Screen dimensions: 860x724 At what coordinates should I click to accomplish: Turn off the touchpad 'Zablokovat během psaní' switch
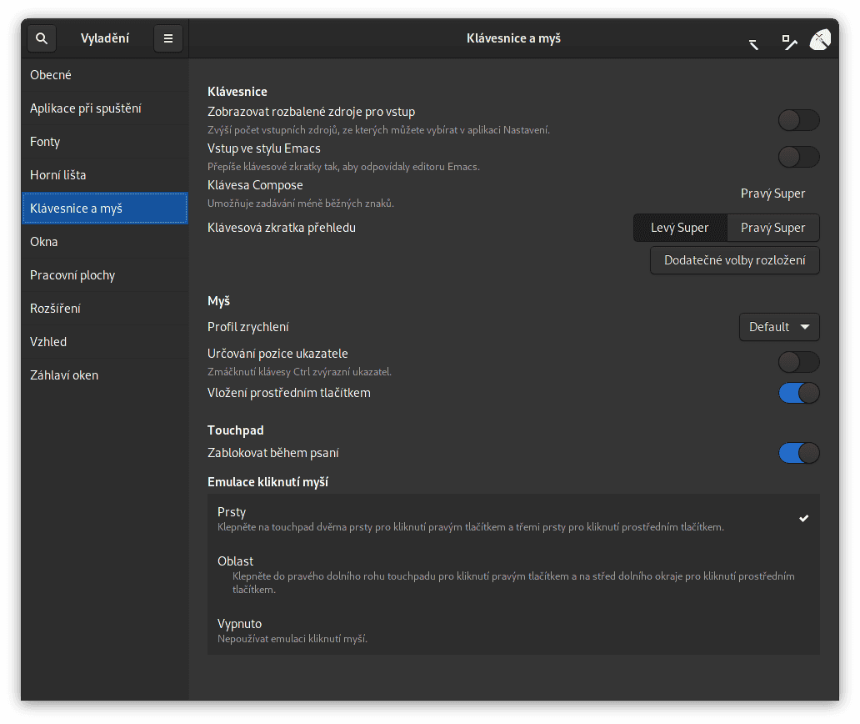coord(798,453)
